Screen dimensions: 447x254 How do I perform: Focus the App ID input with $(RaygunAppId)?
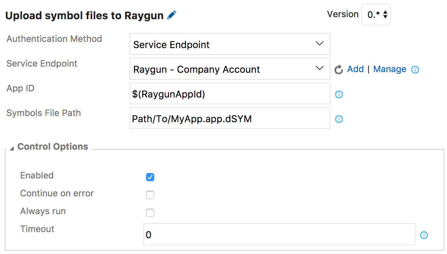tap(230, 94)
